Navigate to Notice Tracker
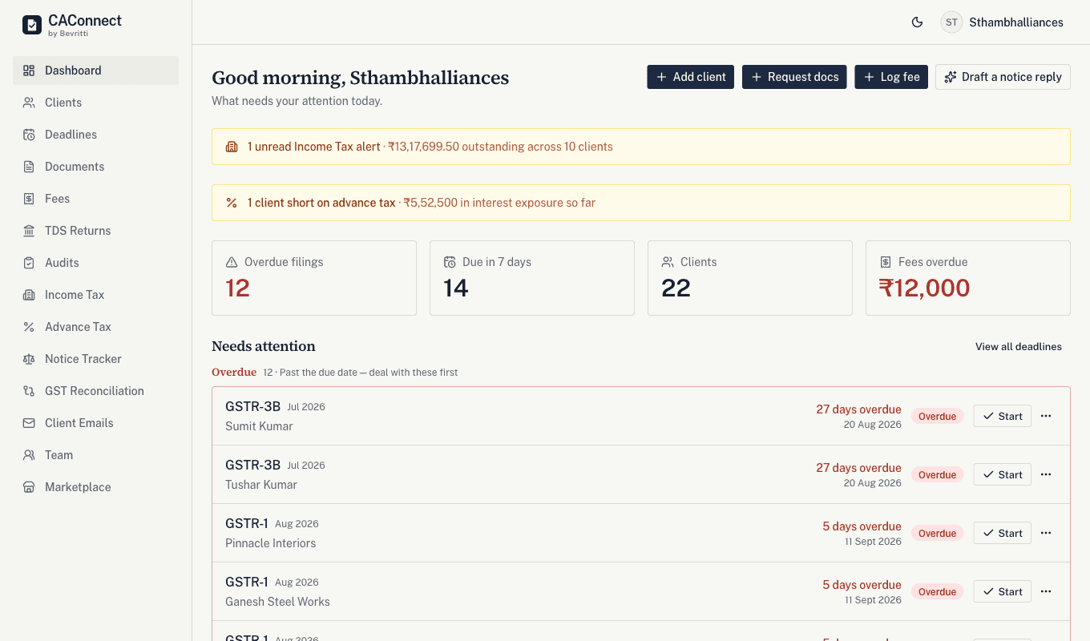Viewport: 1090px width, 641px height. tap(95, 359)
